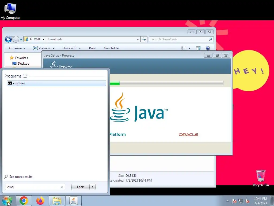Open view options dropdown arrow
The image size is (274, 206).
click(189, 48)
